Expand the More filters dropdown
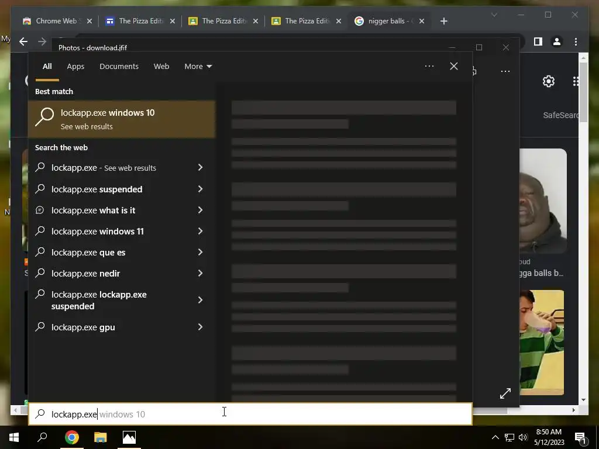 [198, 67]
